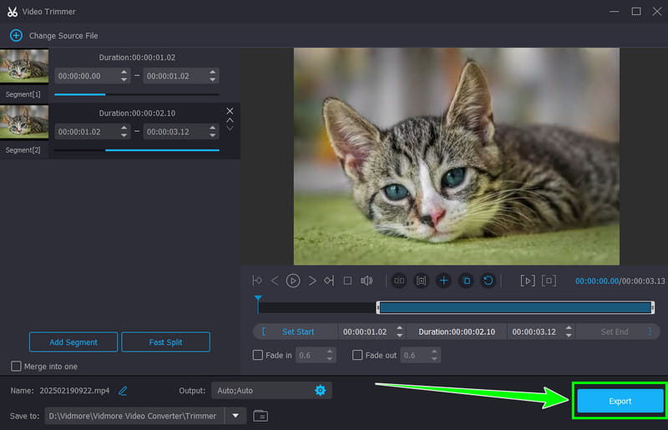The width and height of the screenshot is (668, 430).
Task: Increase trim start time stepper below timeline
Action: pyautogui.click(x=399, y=328)
